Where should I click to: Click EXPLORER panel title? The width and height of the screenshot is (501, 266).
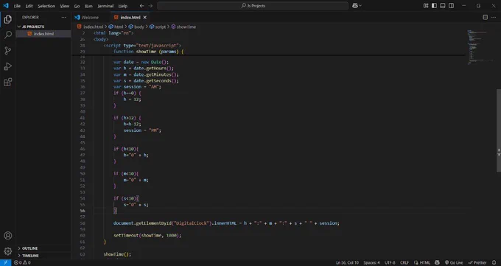(30, 17)
